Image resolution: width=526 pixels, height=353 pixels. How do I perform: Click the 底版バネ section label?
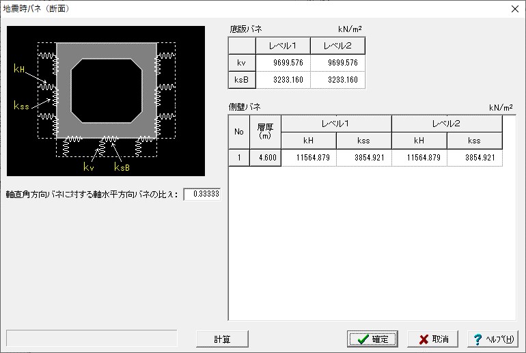pos(245,29)
